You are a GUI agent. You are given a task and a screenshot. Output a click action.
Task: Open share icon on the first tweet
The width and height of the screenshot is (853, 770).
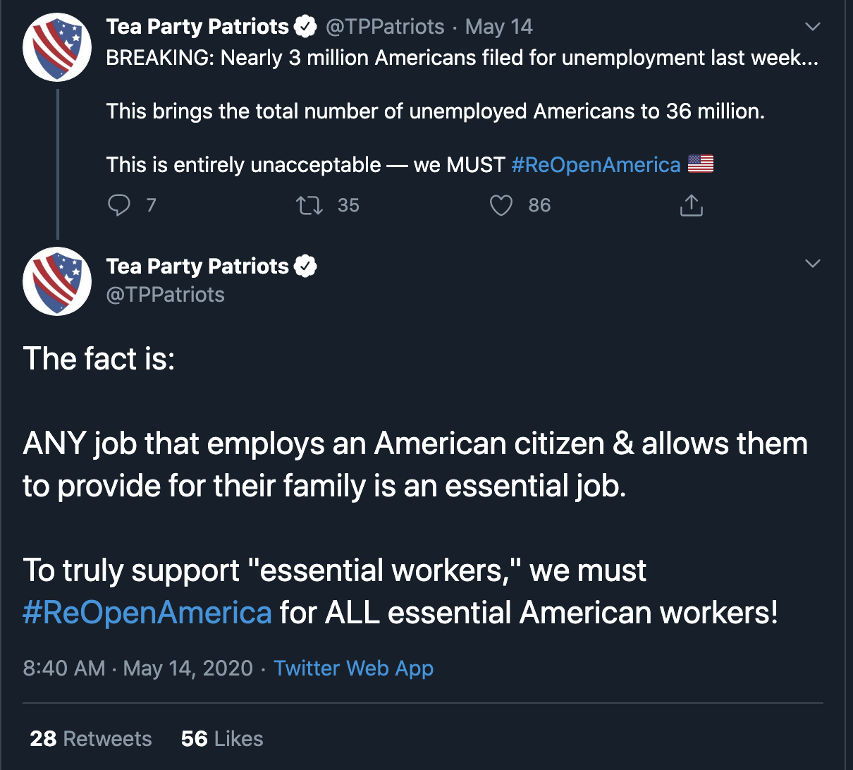(692, 205)
